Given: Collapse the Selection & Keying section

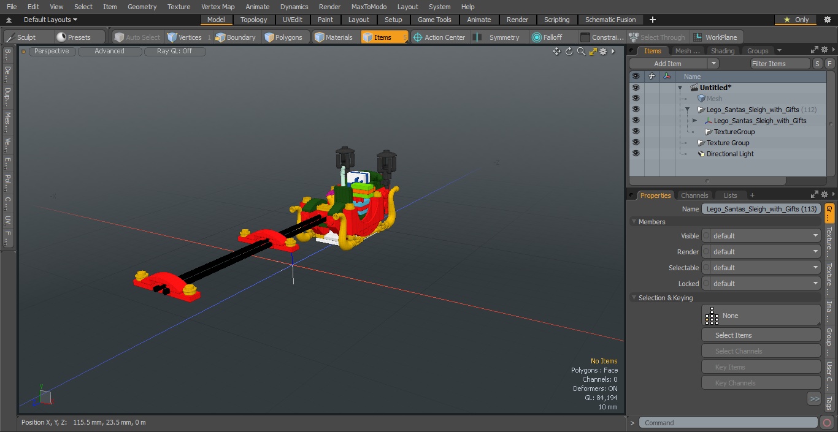Looking at the screenshot, I should pos(634,298).
